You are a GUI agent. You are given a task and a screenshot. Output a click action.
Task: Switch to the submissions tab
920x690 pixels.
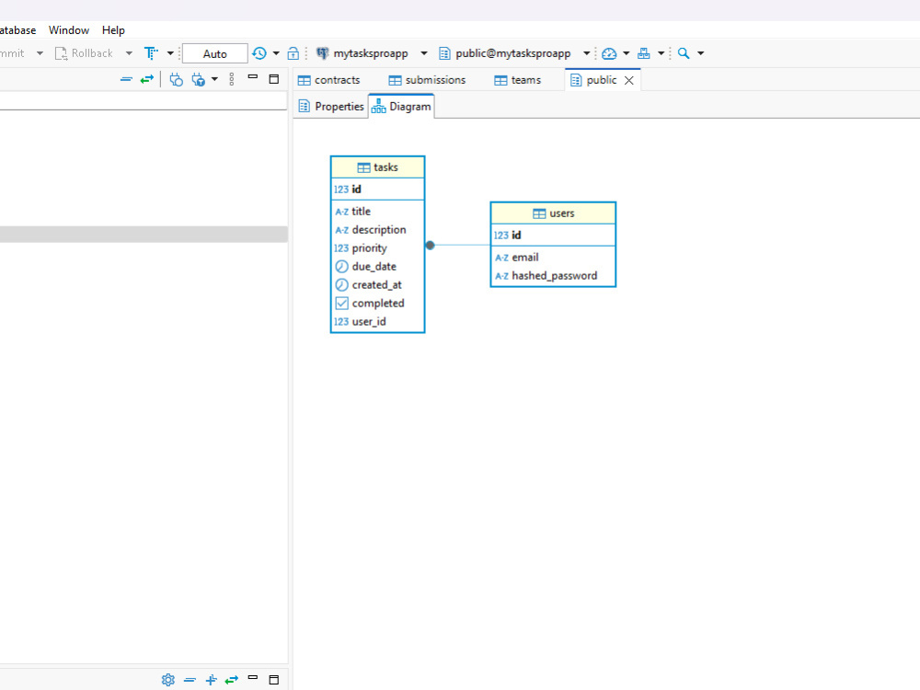tap(427, 80)
